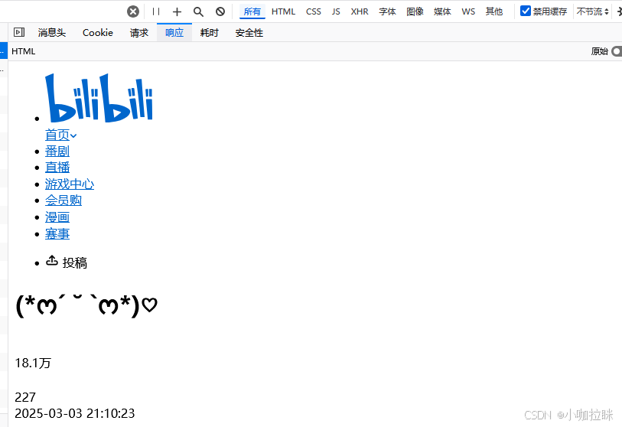Filter requests by JS
This screenshot has height=427, width=622.
click(336, 11)
